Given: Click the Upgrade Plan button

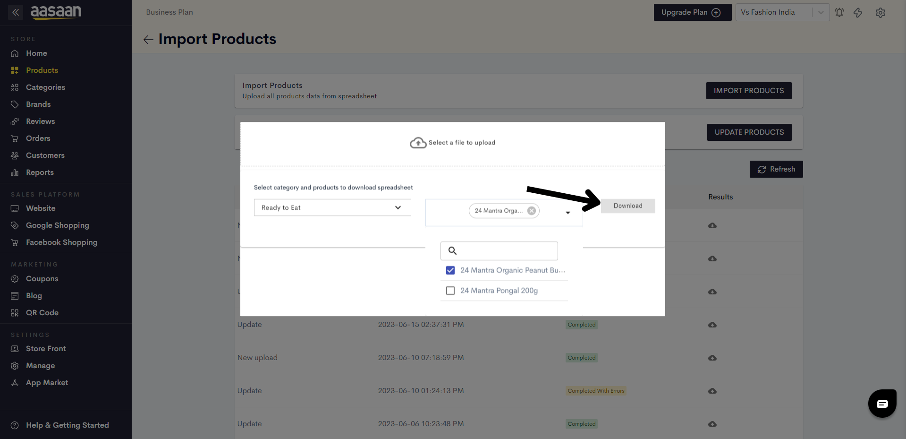Looking at the screenshot, I should pyautogui.click(x=692, y=12).
